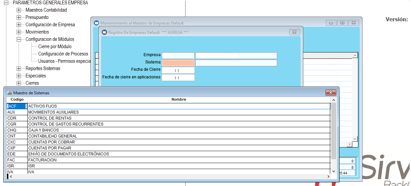
Task: Click the Fecha de Cierre date field
Action: pos(178,70)
